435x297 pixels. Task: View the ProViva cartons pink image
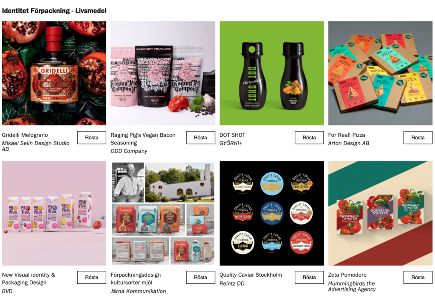tap(54, 214)
